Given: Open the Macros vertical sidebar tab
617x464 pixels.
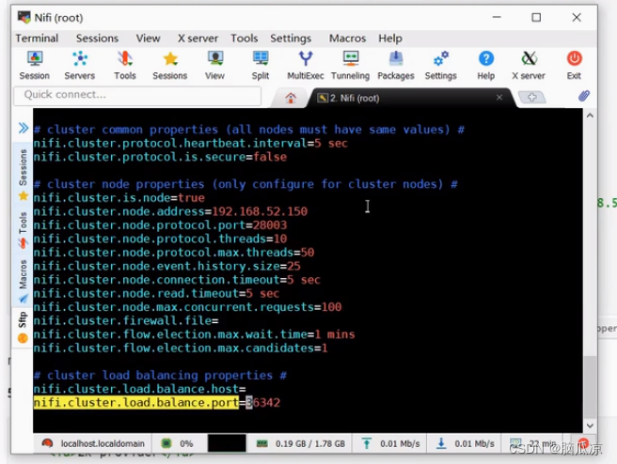Looking at the screenshot, I should pos(23,281).
